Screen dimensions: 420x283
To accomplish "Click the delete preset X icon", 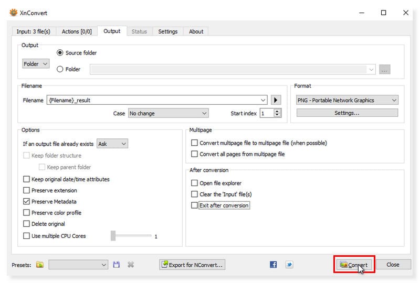I will pos(130,265).
